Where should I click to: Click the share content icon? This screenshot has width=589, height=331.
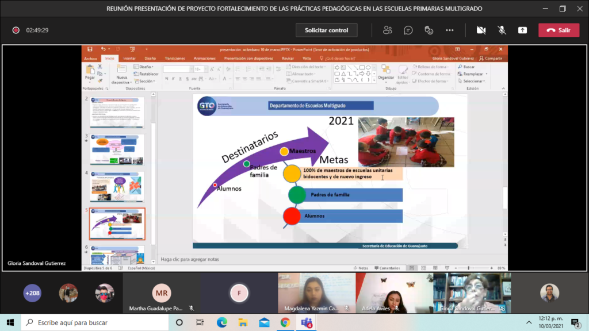pyautogui.click(x=522, y=30)
